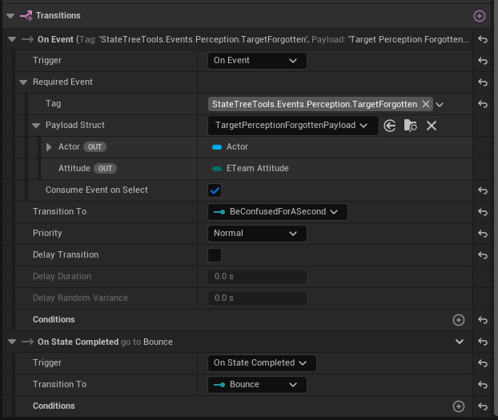Add a new transition with plus icon

(480, 16)
